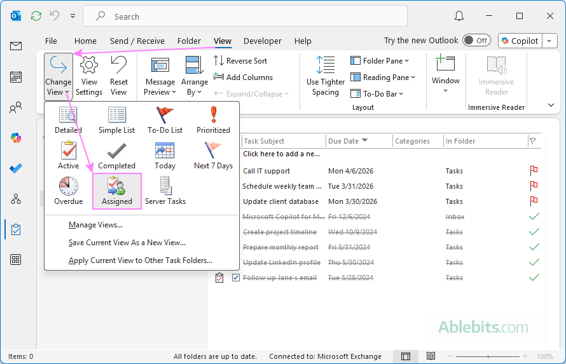Open the Calendar module in sidebar
Image resolution: width=566 pixels, height=364 pixels.
pyautogui.click(x=16, y=77)
